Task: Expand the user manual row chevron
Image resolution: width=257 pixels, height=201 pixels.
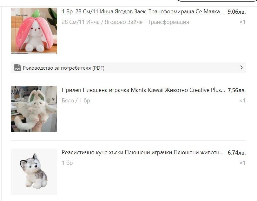Action: 241,67
